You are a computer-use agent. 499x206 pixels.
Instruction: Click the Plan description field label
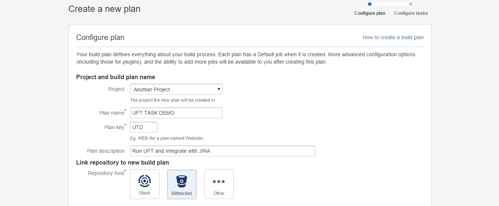pos(106,151)
